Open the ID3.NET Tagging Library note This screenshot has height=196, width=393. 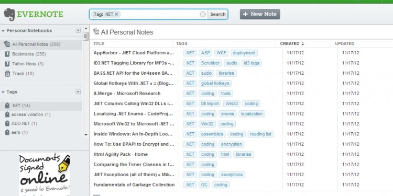pyautogui.click(x=134, y=63)
